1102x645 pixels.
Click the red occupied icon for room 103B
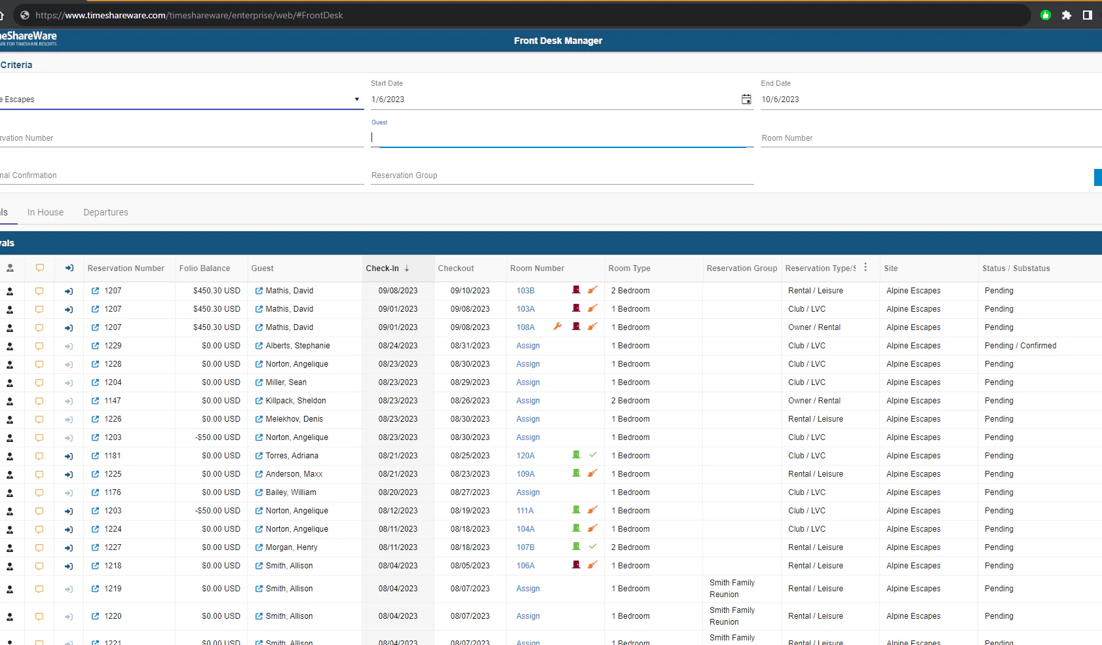tap(576, 290)
